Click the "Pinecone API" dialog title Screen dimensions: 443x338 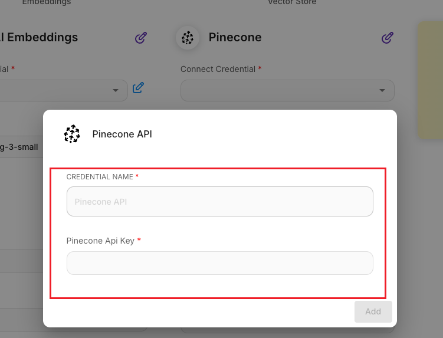(x=122, y=134)
